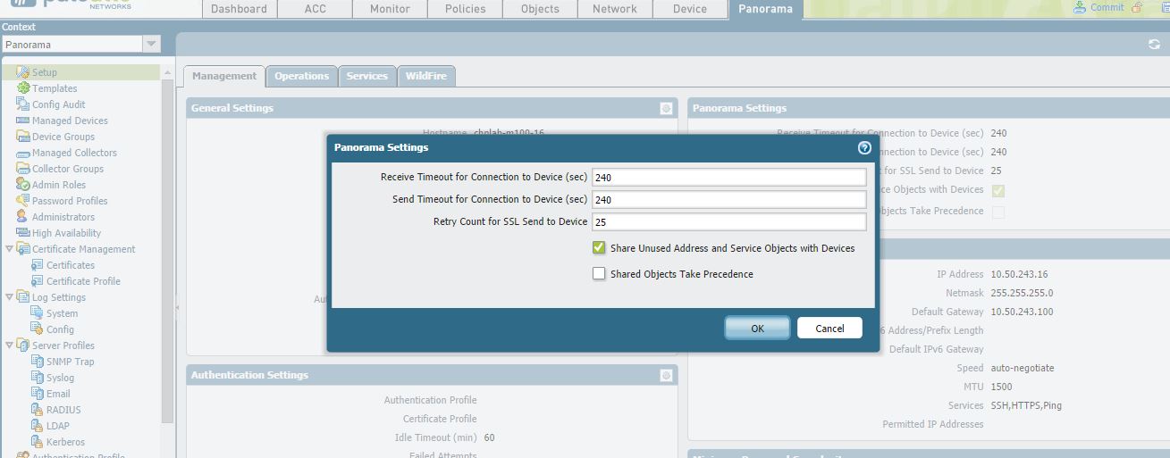Collapse the Log Settings tree node
Viewport: 1170px width, 458px height.
coord(9,297)
